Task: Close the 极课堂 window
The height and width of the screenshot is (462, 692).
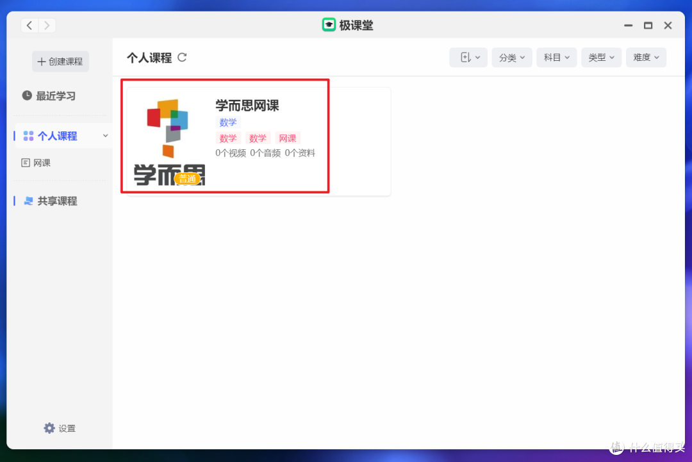Action: (x=668, y=26)
